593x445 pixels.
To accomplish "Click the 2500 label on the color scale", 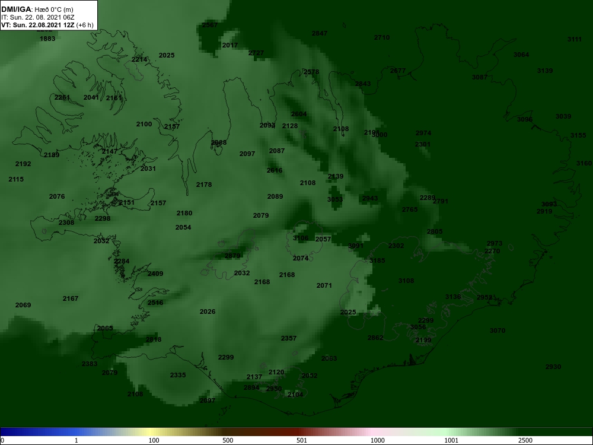I will click(525, 440).
